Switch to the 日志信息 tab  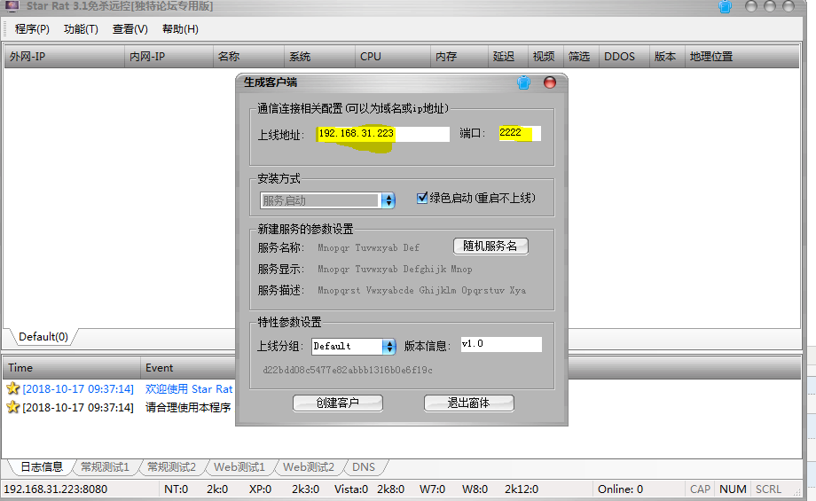tap(42, 466)
